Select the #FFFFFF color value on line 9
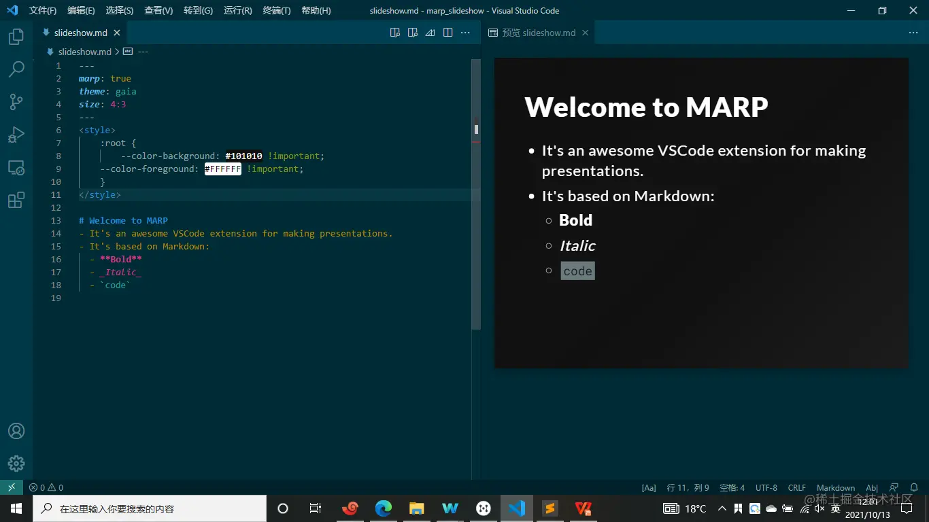 point(222,169)
